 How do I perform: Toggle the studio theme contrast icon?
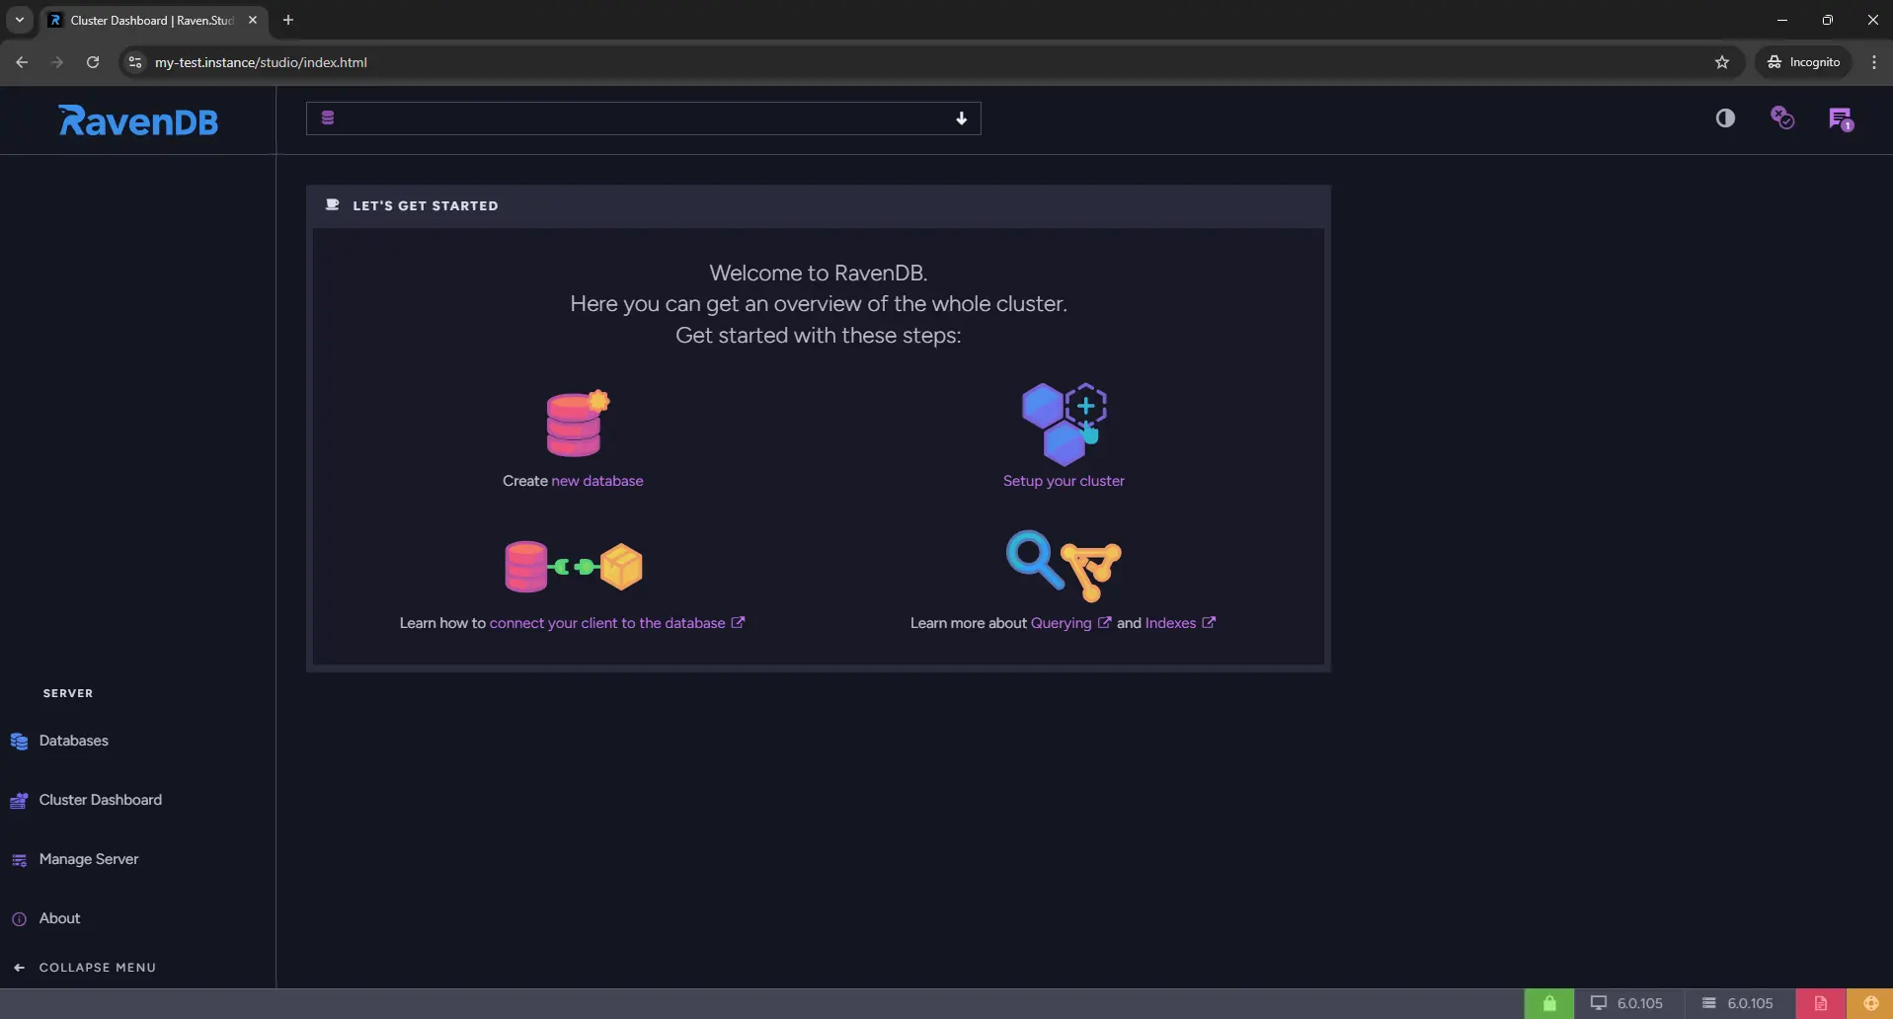tap(1724, 118)
